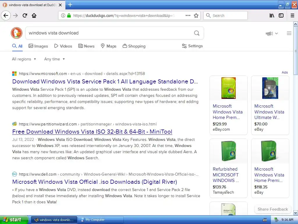298x224 pixels.
Task: Switch to My Computer taskbar window
Action: tap(101, 220)
